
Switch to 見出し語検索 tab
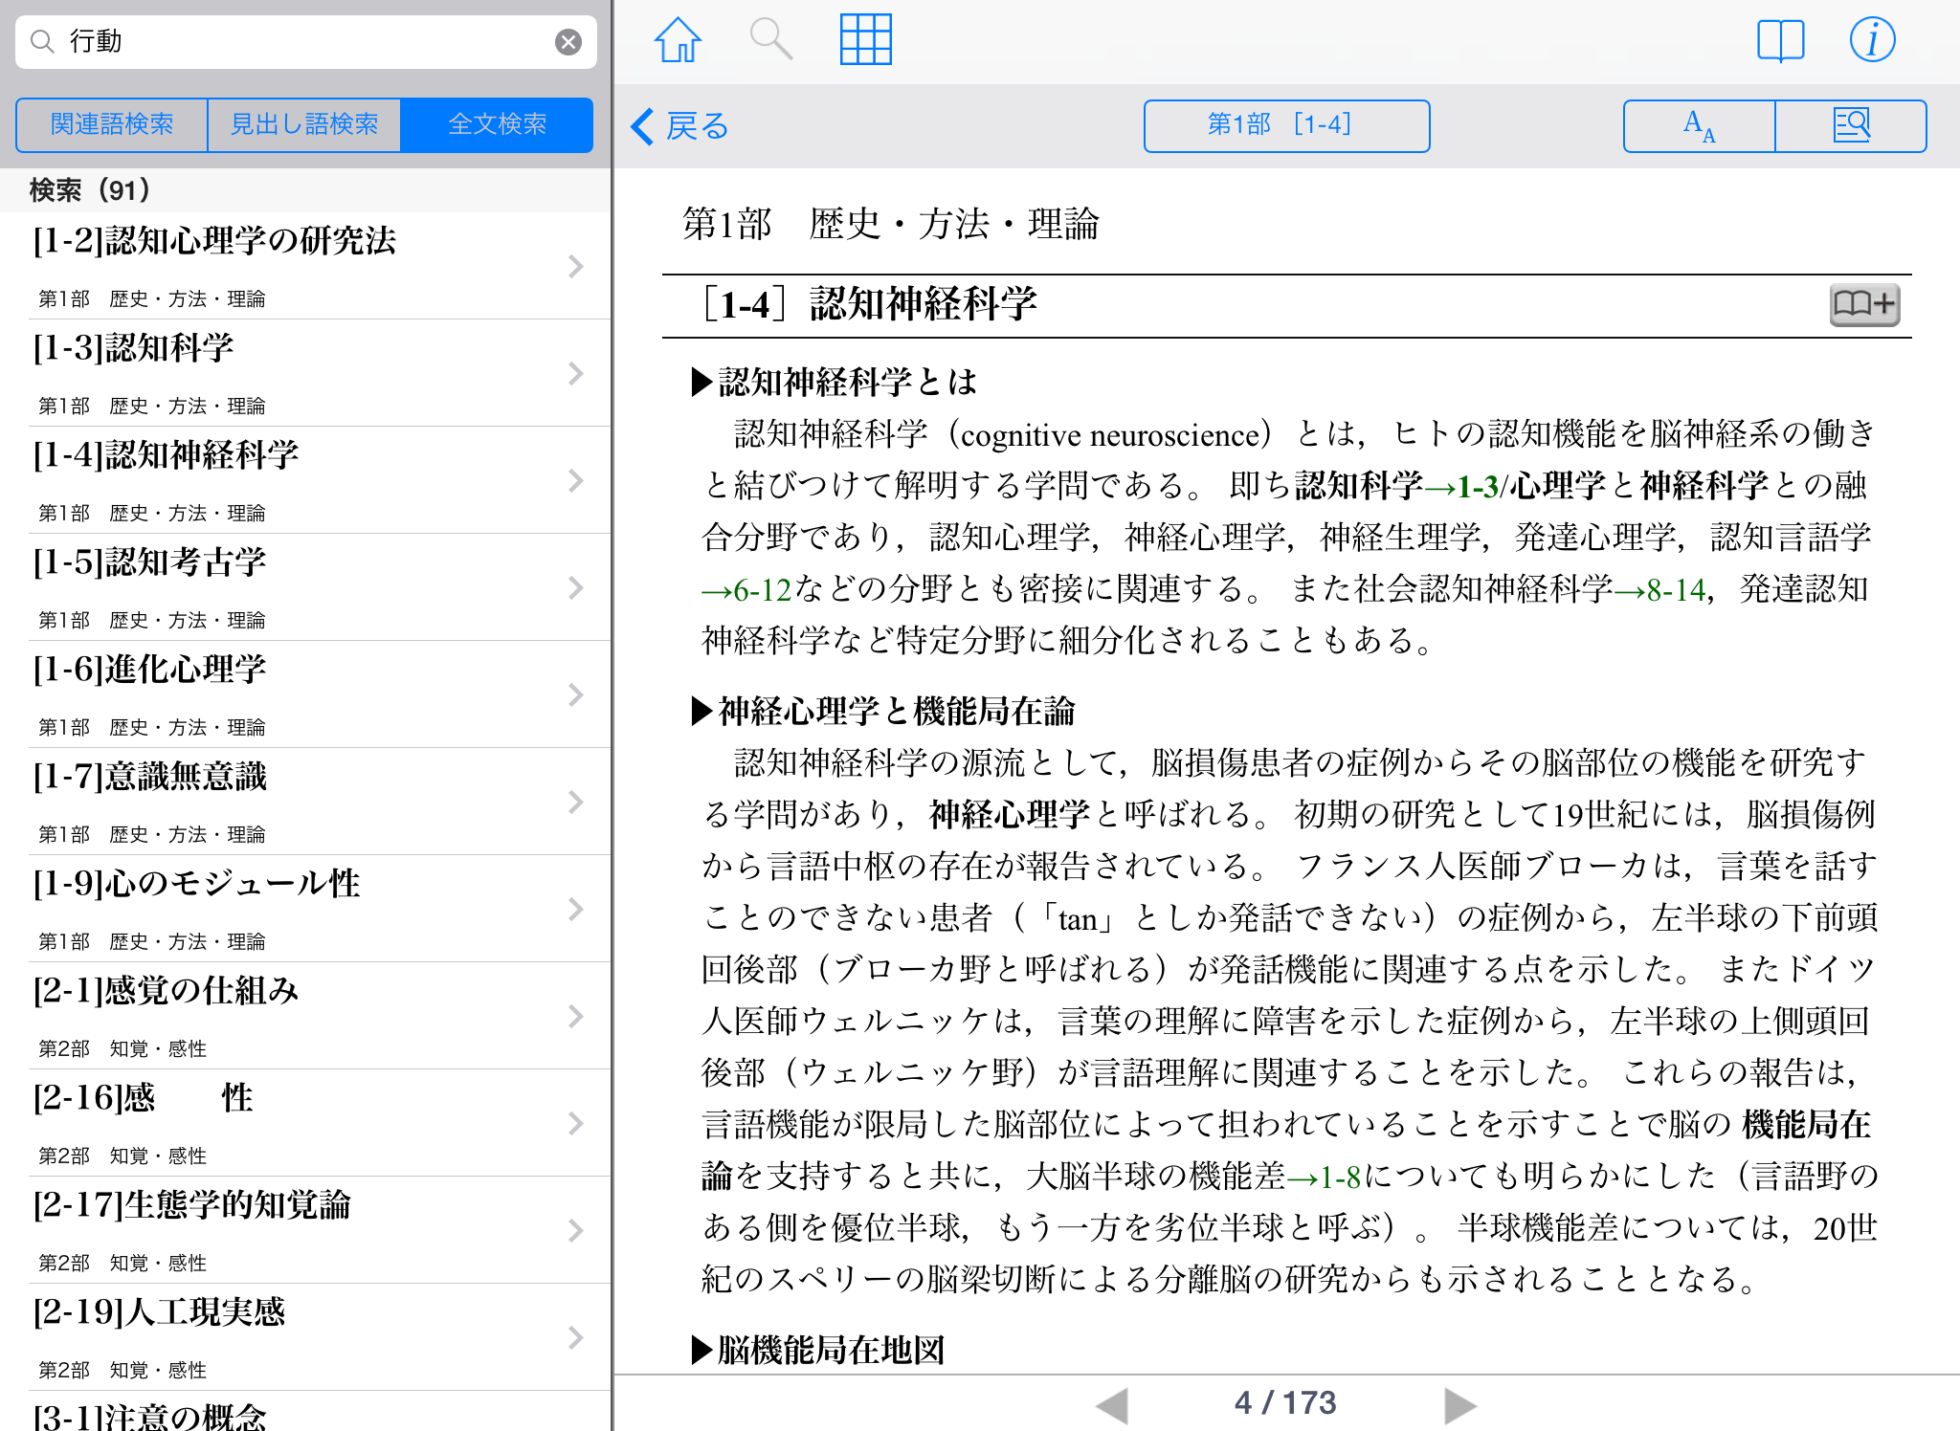coord(304,124)
